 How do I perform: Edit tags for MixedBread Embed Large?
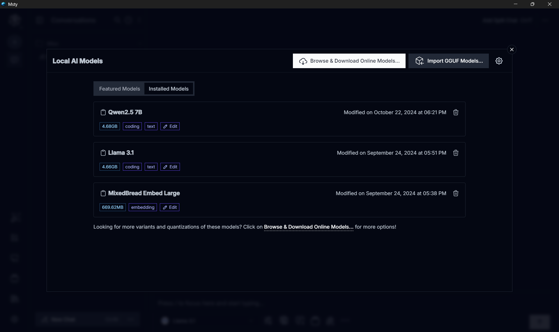point(169,207)
